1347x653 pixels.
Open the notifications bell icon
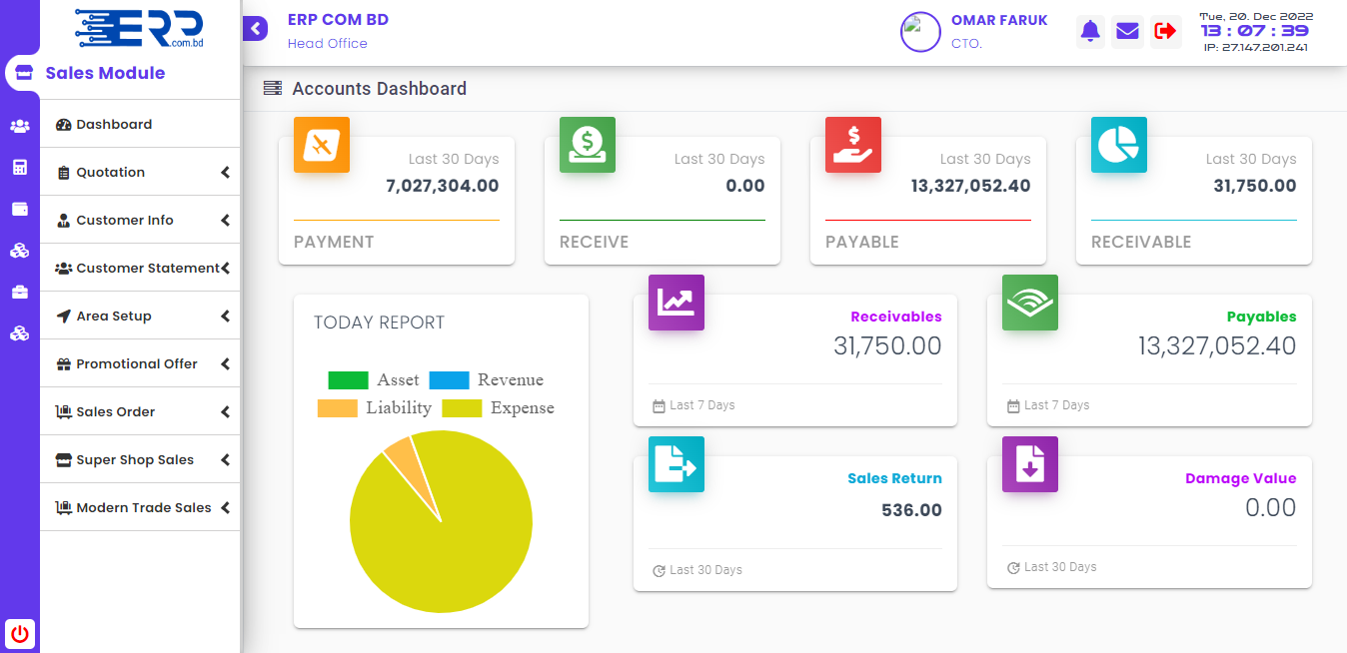(1090, 31)
